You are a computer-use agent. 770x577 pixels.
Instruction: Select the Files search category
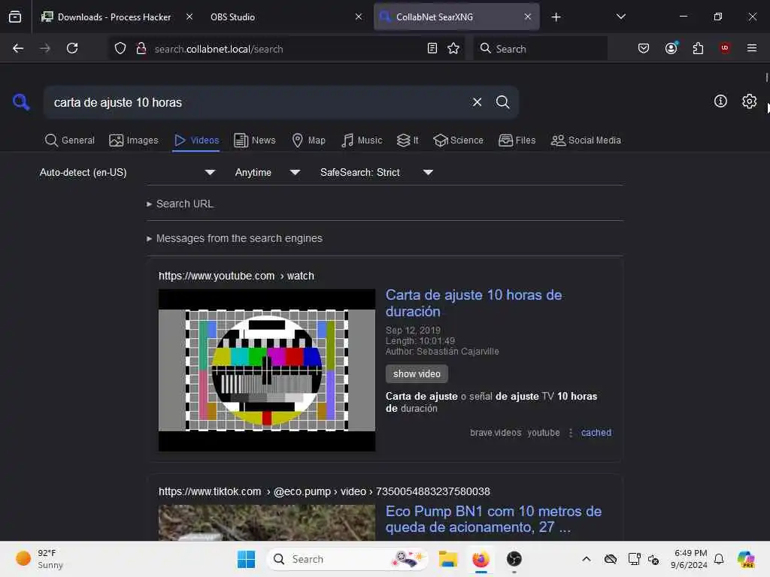(x=517, y=140)
